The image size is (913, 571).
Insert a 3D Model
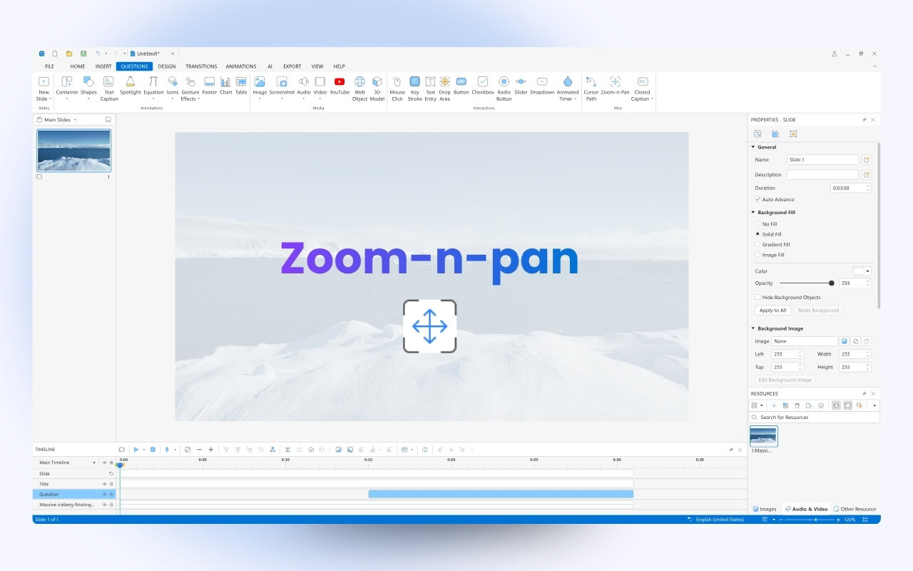click(377, 89)
